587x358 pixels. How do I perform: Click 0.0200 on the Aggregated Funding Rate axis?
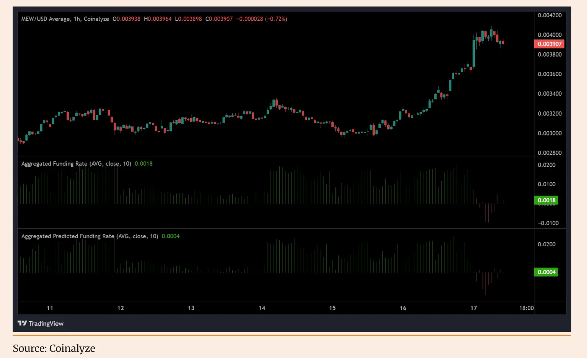(x=547, y=165)
